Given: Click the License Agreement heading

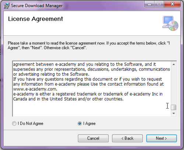Looking at the screenshot, I should (x=35, y=19).
